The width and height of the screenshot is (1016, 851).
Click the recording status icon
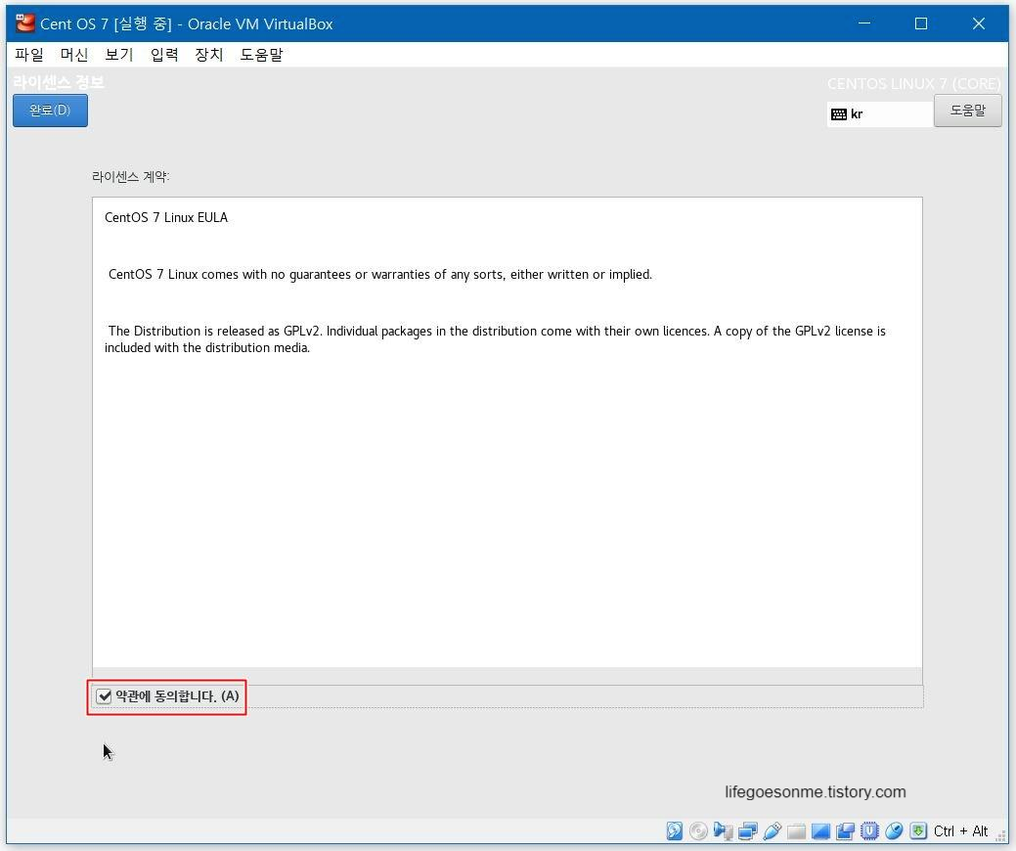(845, 830)
